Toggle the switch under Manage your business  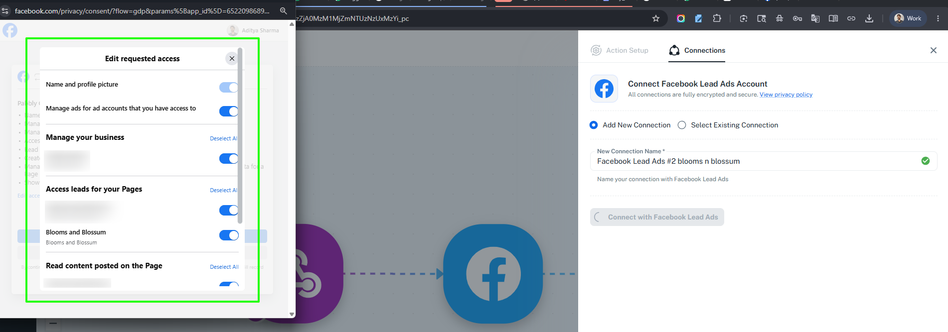click(229, 159)
